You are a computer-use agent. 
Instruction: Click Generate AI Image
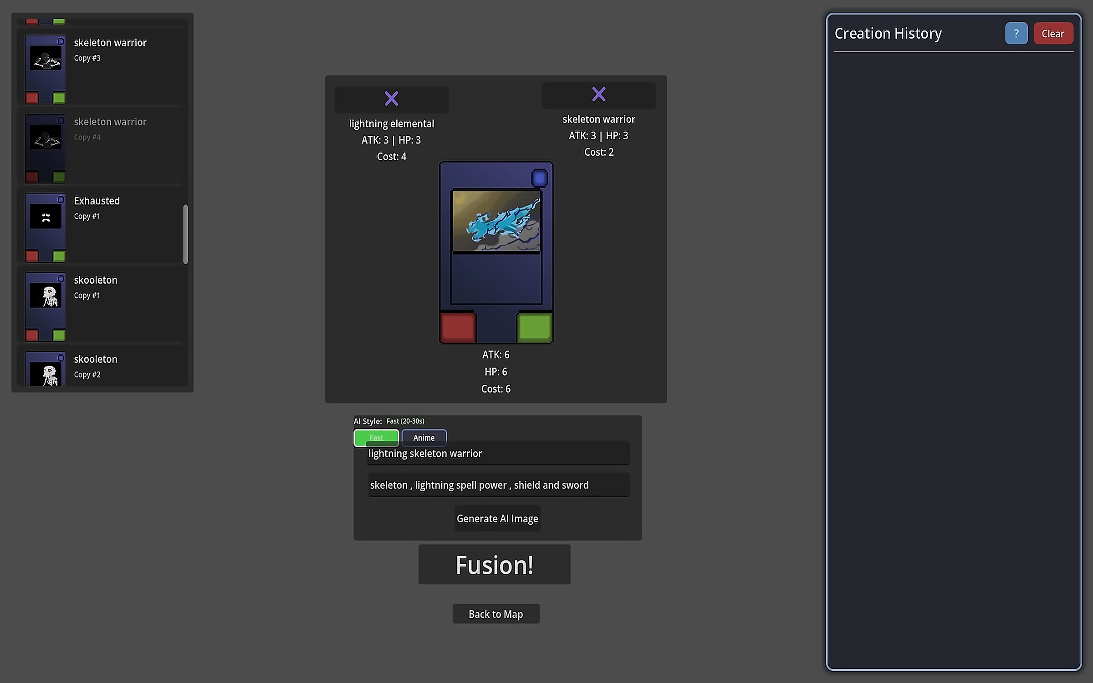497,519
